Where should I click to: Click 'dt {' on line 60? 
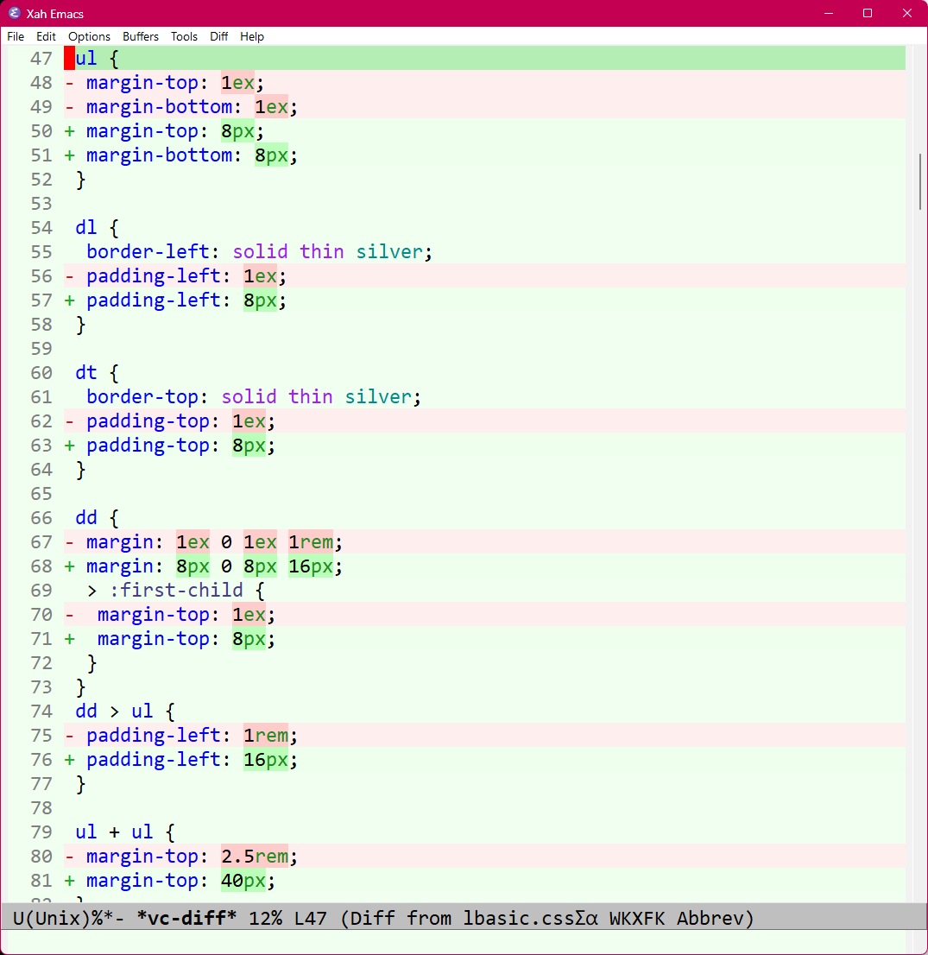pos(97,373)
